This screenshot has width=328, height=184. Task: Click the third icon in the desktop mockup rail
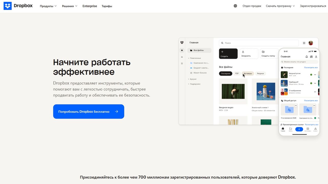click(x=182, y=63)
